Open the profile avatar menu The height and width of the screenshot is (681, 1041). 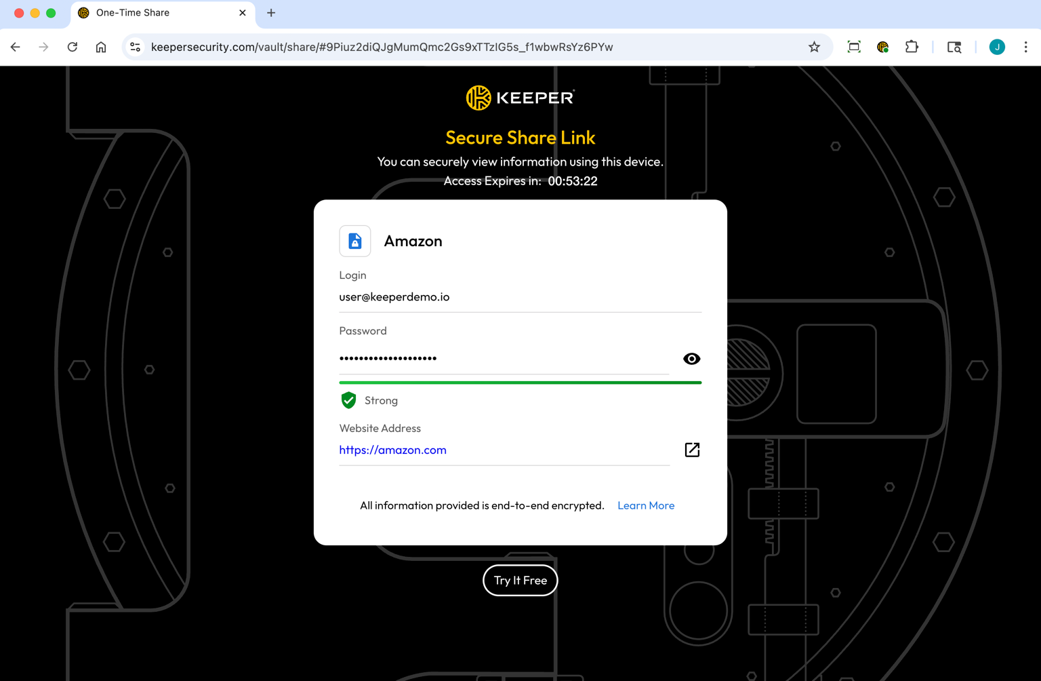coord(997,47)
